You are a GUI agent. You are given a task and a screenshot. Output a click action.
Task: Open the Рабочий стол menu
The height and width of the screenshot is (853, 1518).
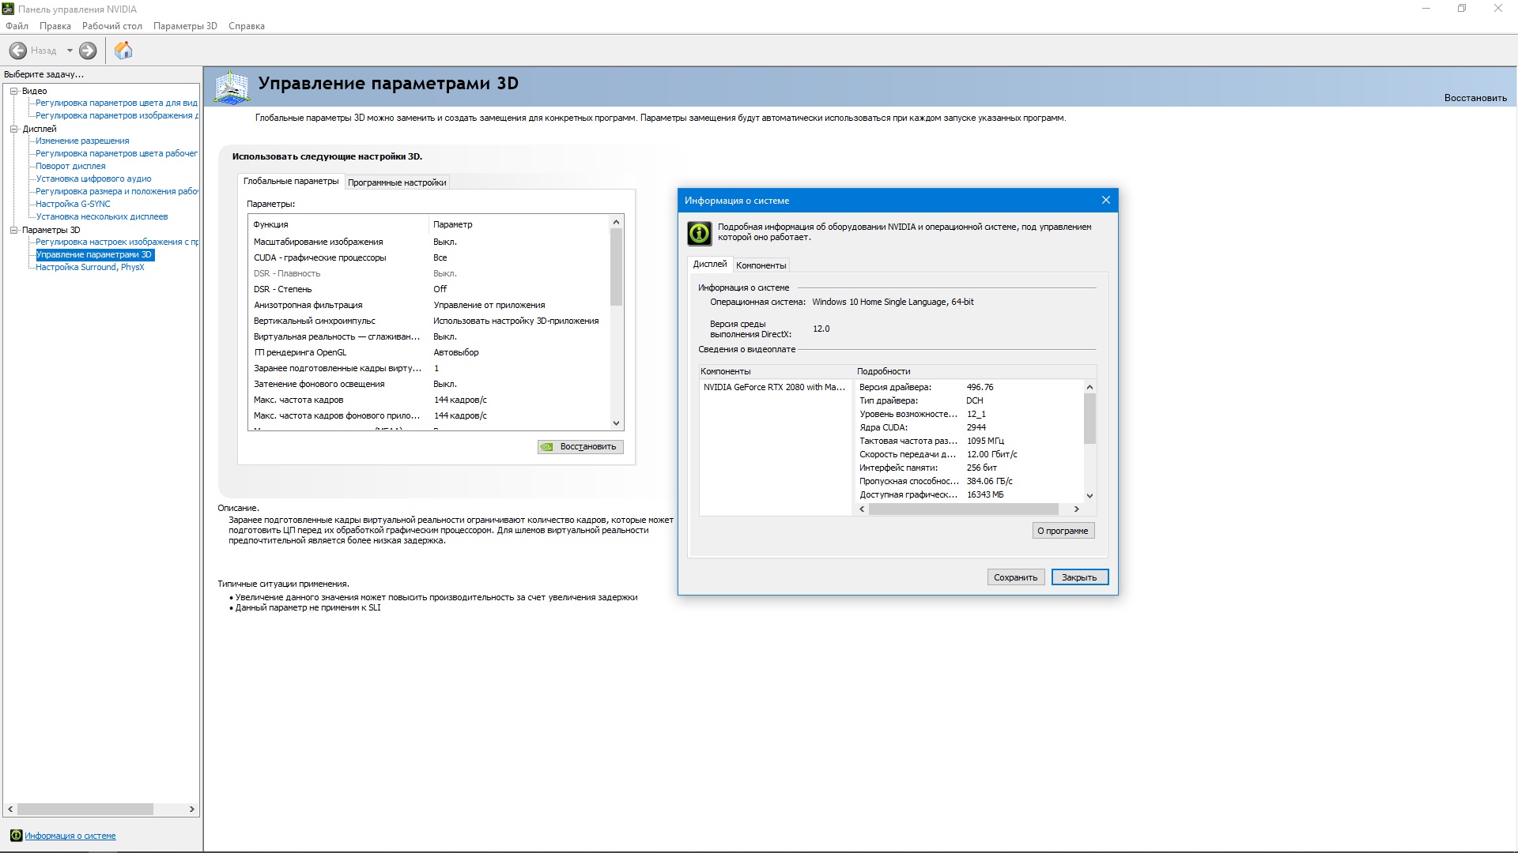click(111, 26)
